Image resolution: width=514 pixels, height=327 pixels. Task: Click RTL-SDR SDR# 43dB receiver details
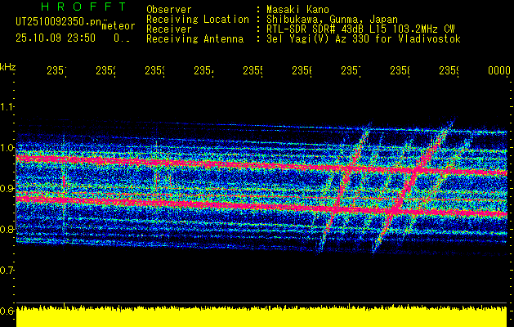[x=360, y=29]
